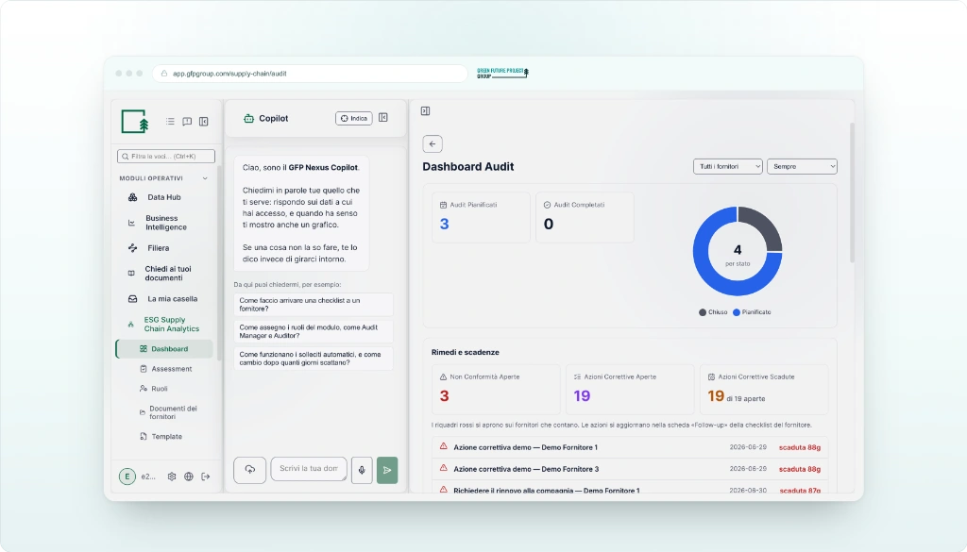Viewport: 967px width, 552px height.
Task: Collapse the left sidebar panel icon
Action: point(204,122)
